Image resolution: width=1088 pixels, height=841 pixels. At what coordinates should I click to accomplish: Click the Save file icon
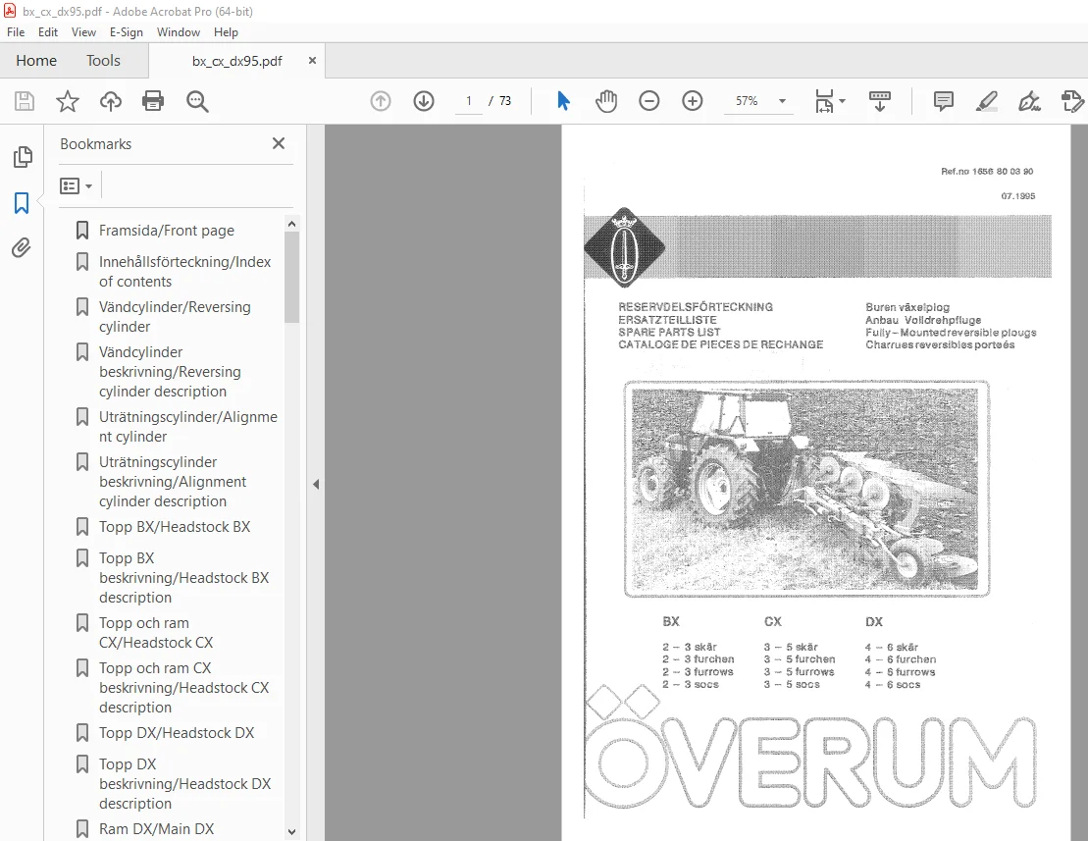point(25,101)
